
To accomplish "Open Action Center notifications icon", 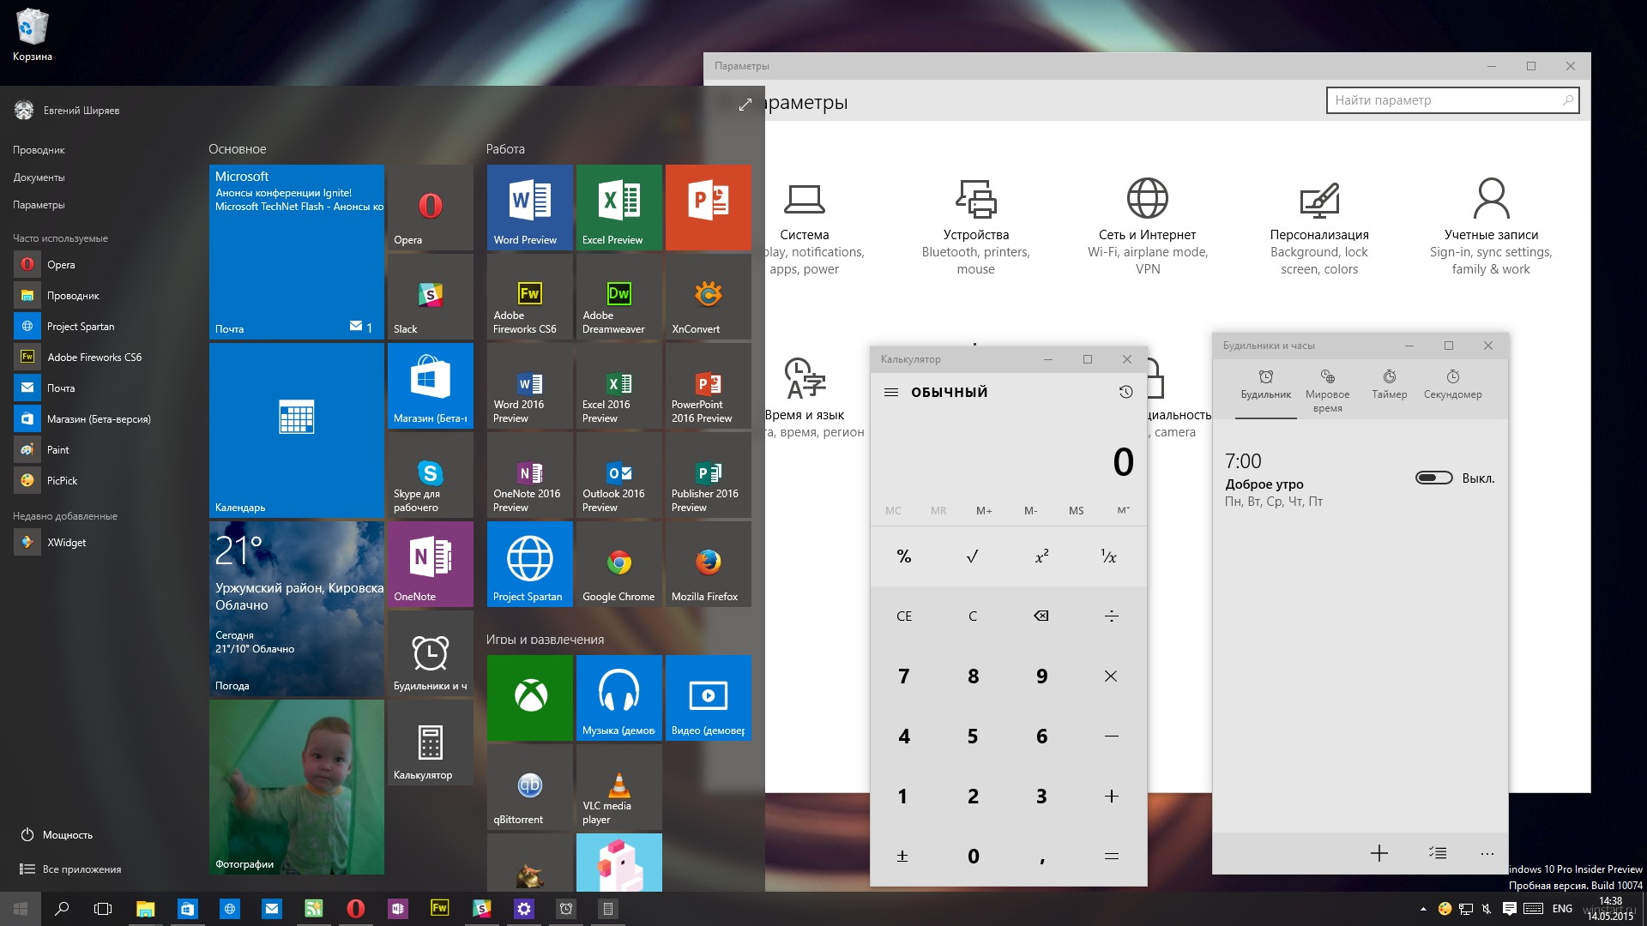I will point(1509,909).
